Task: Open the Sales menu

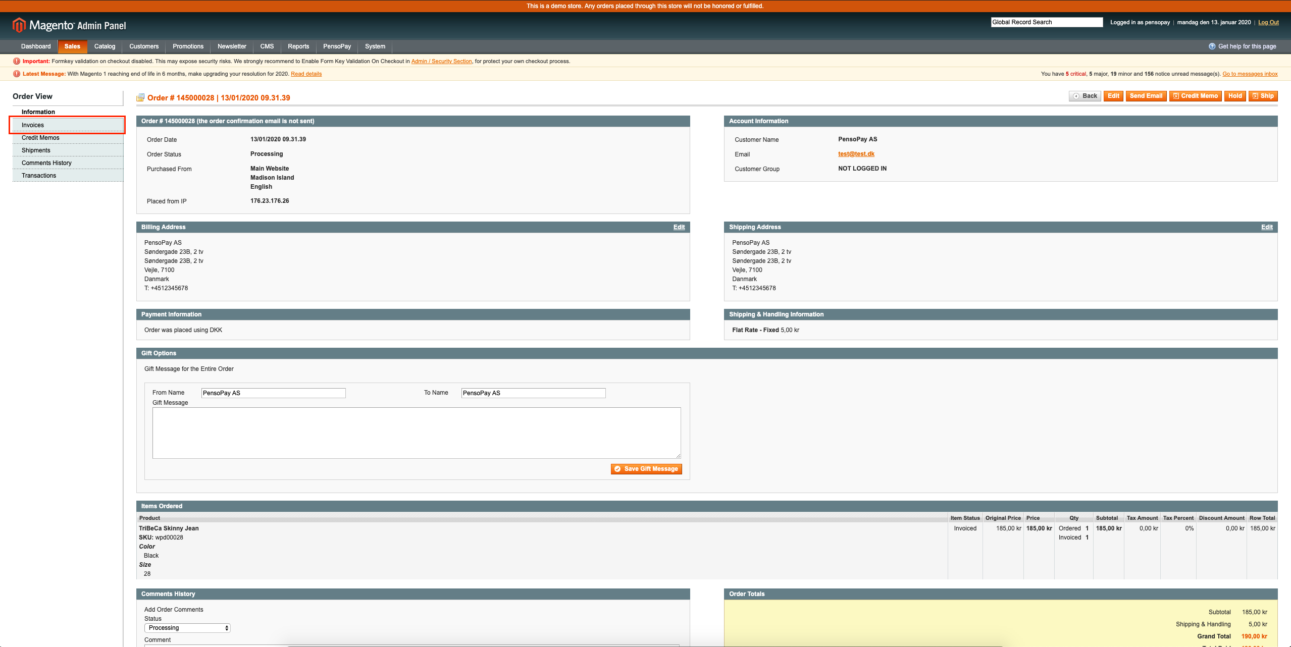Action: (x=72, y=46)
